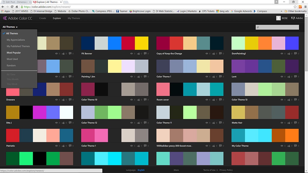Go to the Create tab
Viewport: 308px width, 173px height.
pos(43,18)
